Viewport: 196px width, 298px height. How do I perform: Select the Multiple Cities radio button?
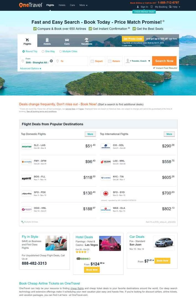(60, 51)
